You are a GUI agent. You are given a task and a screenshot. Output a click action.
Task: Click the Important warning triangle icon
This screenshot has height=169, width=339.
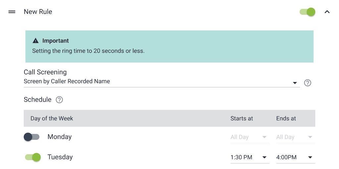[x=35, y=41]
